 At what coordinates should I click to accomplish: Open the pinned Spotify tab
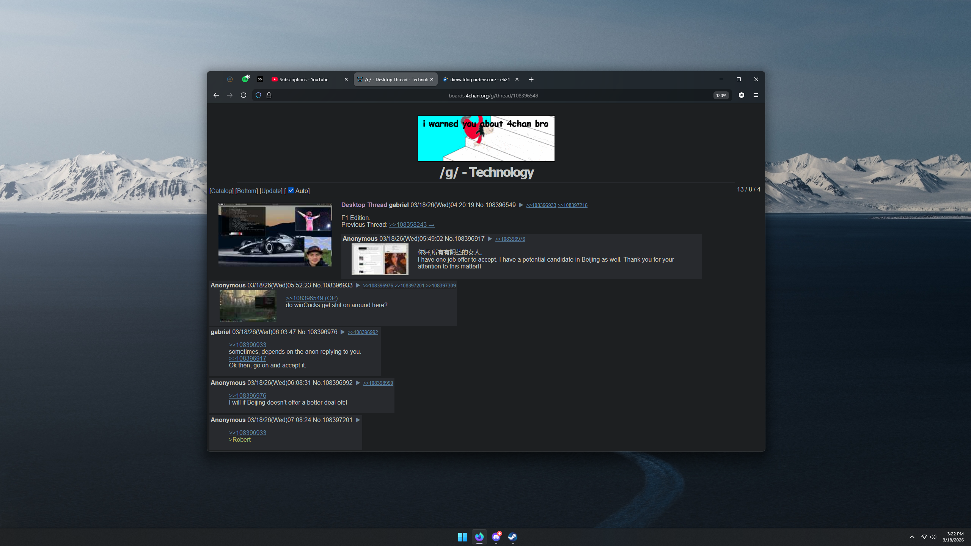[245, 79]
